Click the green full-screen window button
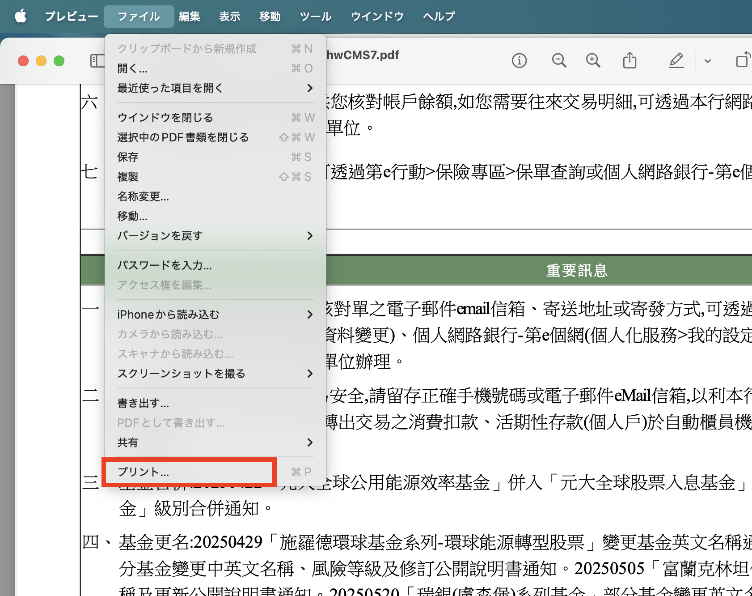752x596 pixels. point(59,61)
